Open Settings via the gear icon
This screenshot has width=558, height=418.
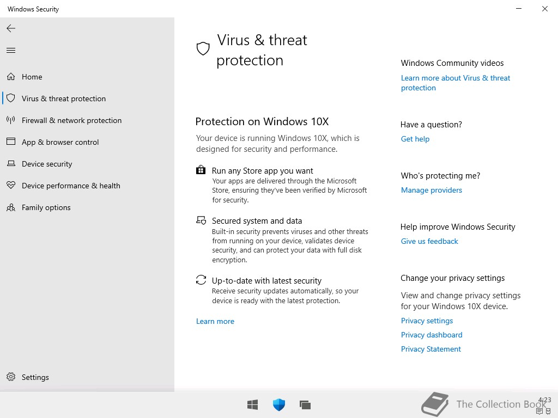11,377
